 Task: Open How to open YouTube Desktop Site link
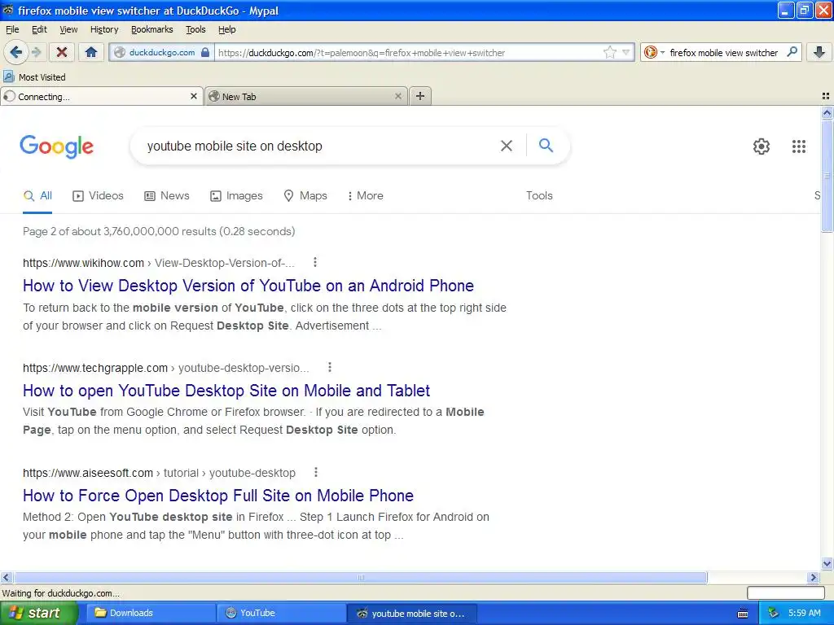point(226,391)
